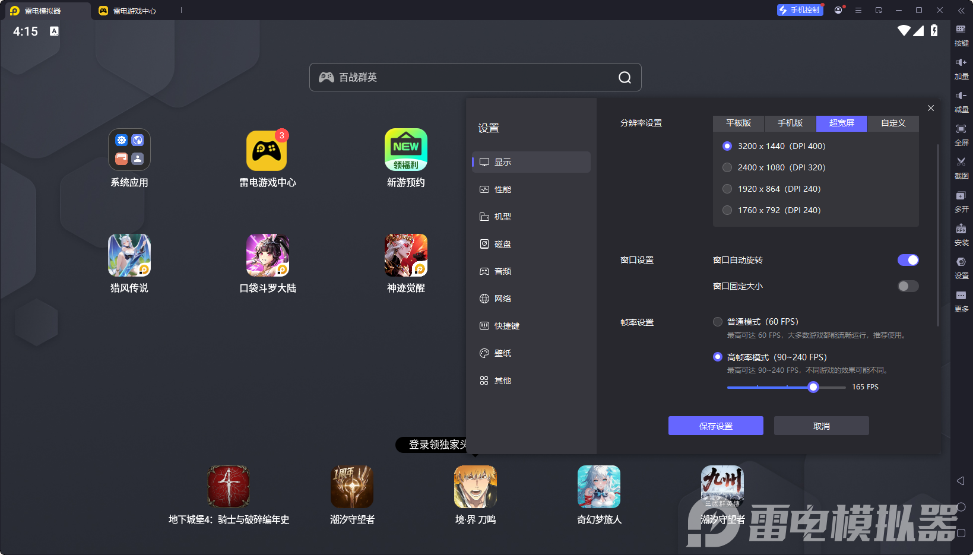The image size is (973, 555).
Task: Open the hamburger menu in title bar
Action: [x=858, y=10]
